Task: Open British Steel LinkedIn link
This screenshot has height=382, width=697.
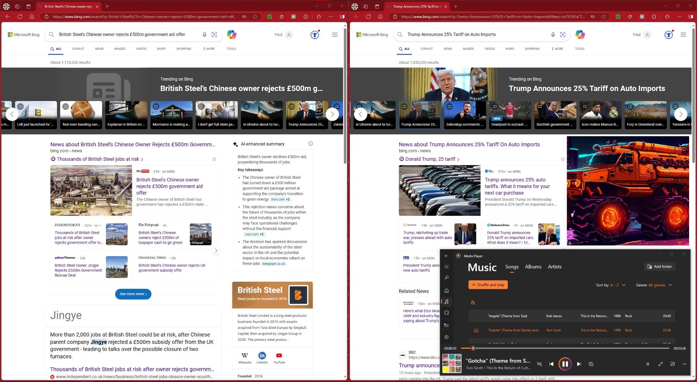Action: coord(262,358)
